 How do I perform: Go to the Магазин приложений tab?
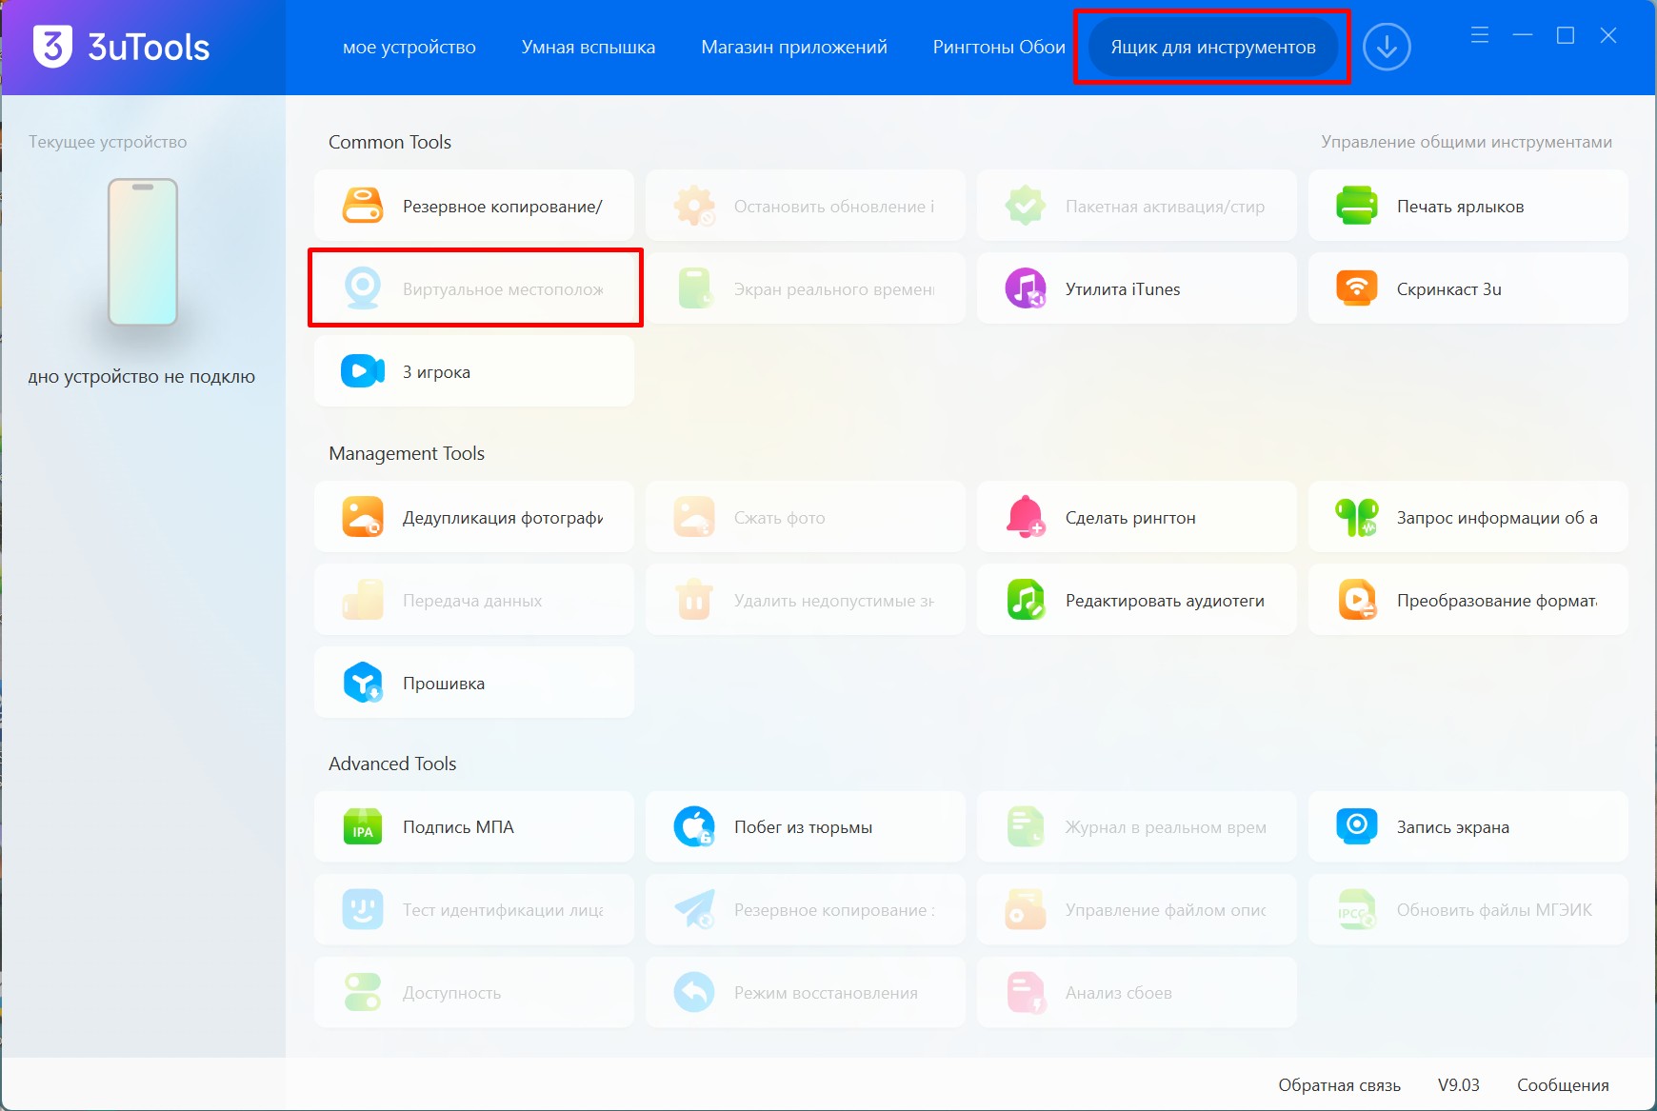pos(794,47)
